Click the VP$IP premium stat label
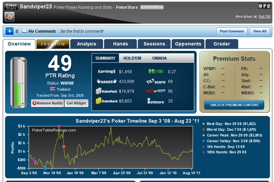The image size is (274, 182). (210, 69)
